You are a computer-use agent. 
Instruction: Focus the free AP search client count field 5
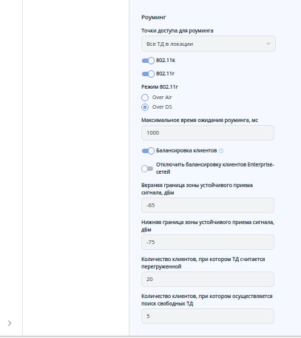coord(208,316)
